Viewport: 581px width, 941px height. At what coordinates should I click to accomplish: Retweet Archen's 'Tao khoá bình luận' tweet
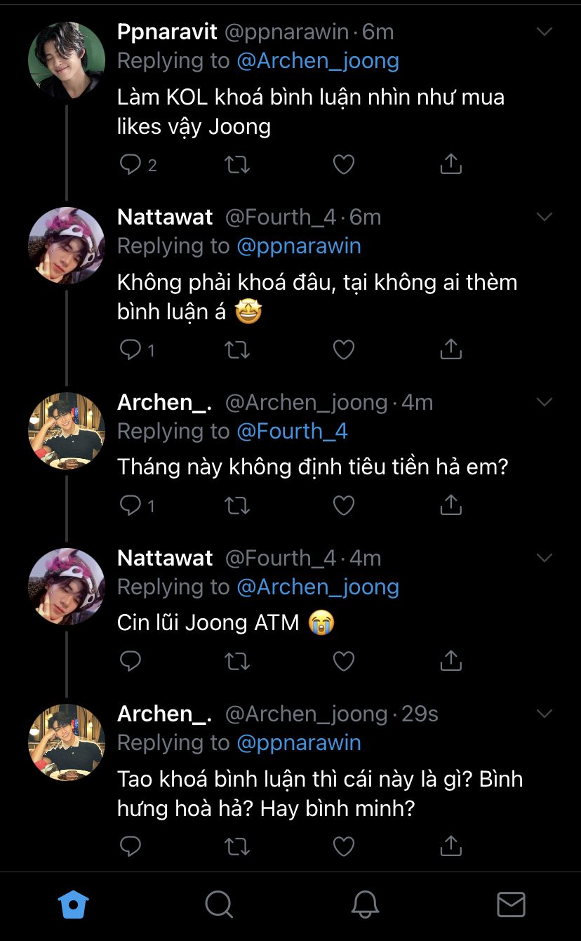point(237,846)
